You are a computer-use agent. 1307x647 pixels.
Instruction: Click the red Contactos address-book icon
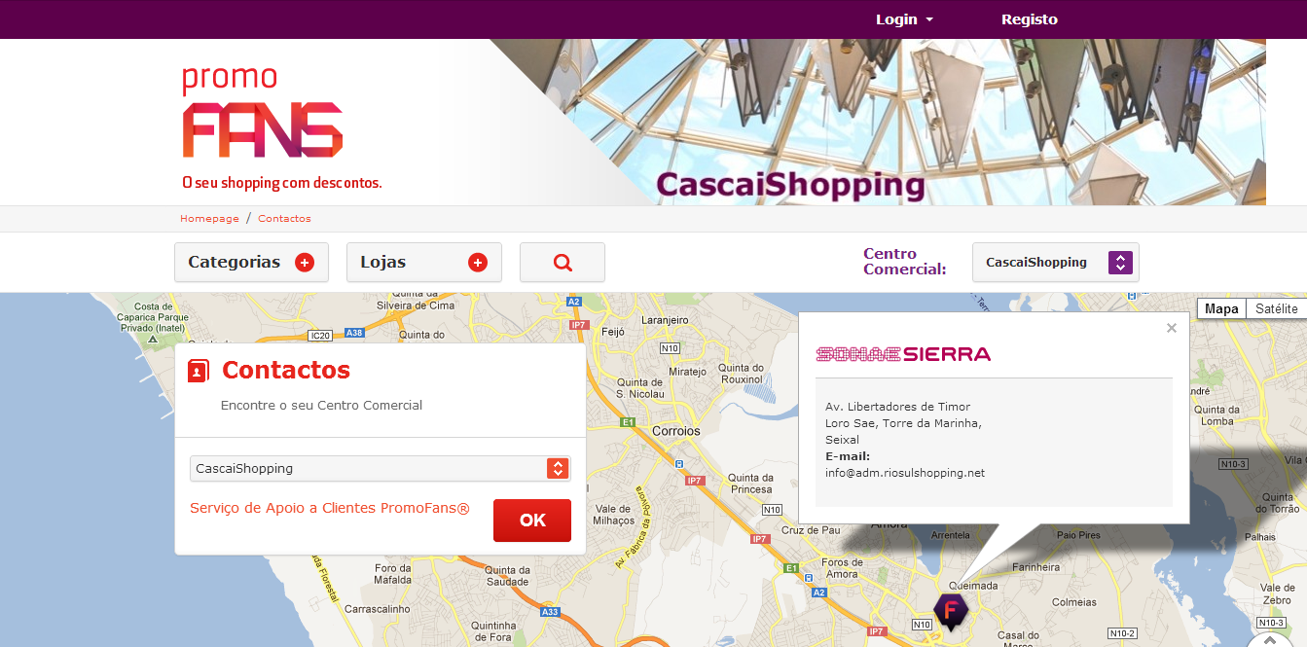tap(199, 371)
